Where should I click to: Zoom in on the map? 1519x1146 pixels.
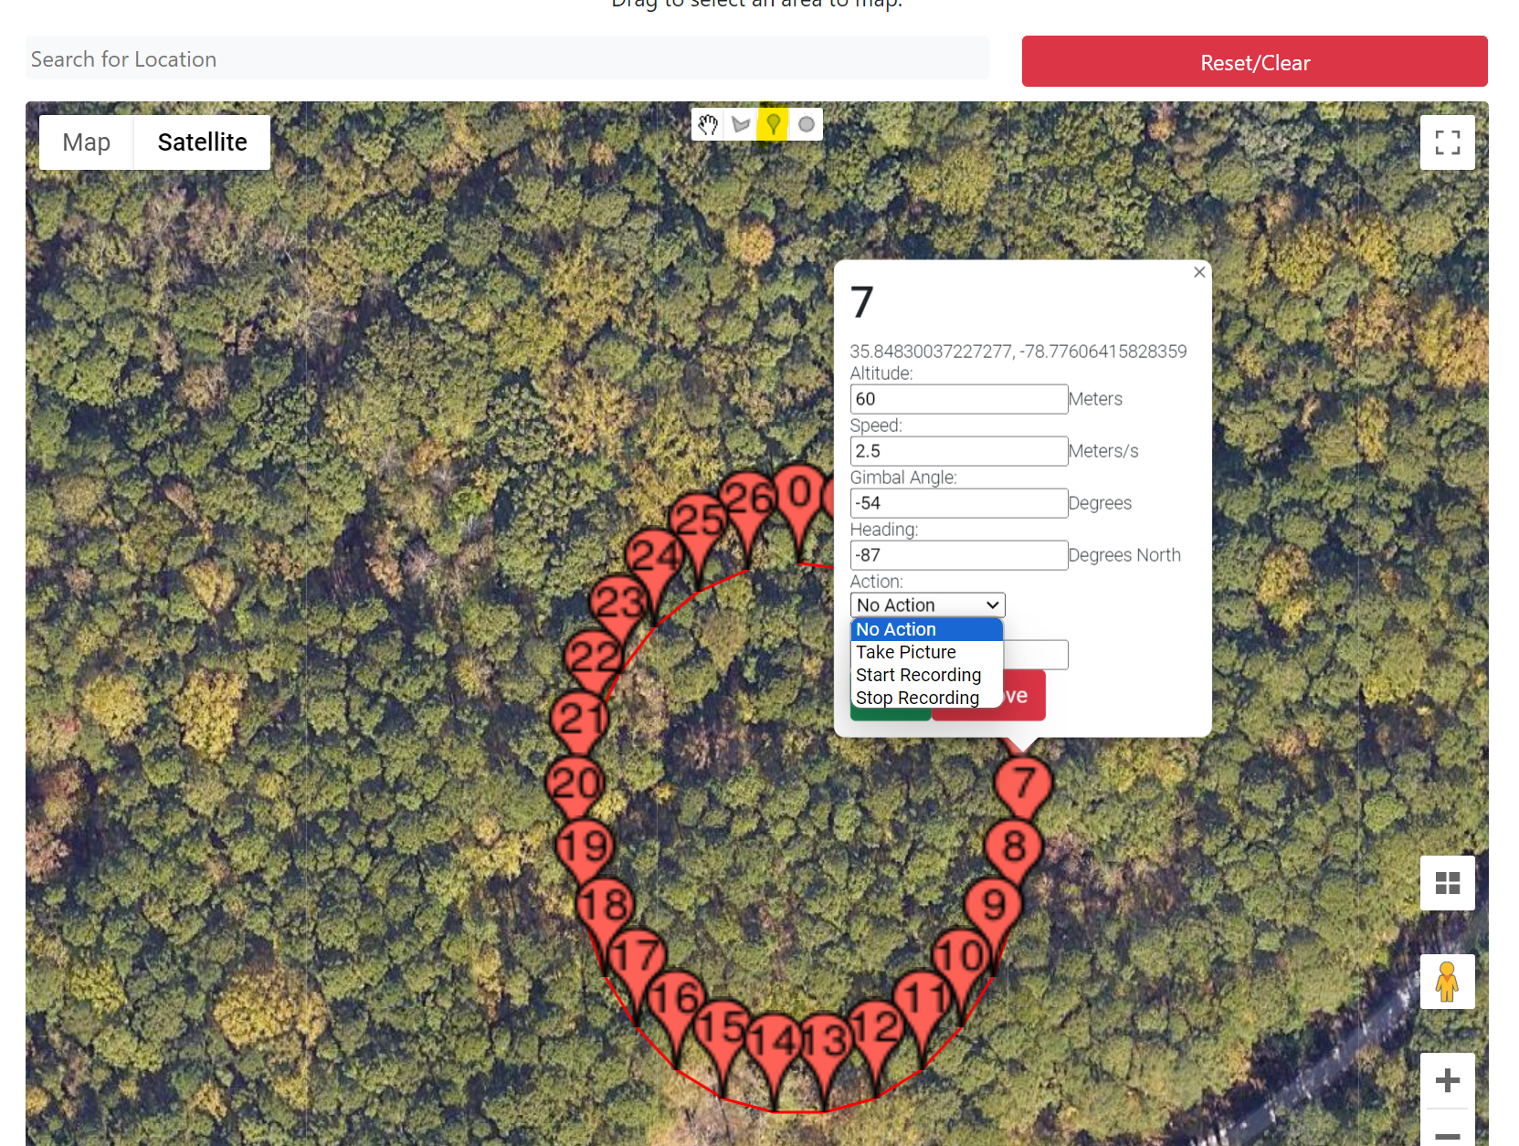(1447, 1080)
